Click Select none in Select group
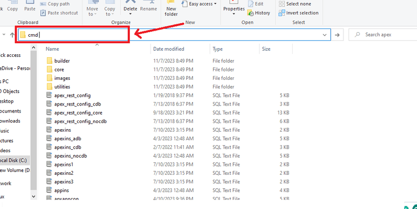Viewport: 417px width, 209px height. [x=298, y=4]
